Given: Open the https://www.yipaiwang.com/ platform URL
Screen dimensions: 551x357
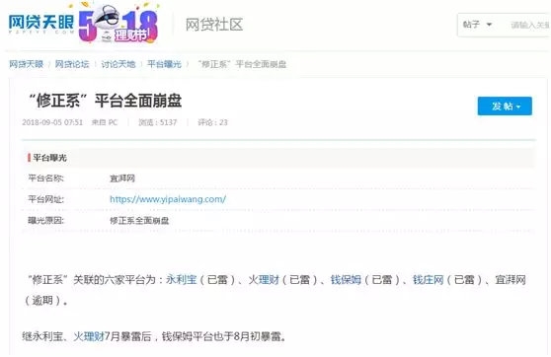Looking at the screenshot, I should pos(168,199).
